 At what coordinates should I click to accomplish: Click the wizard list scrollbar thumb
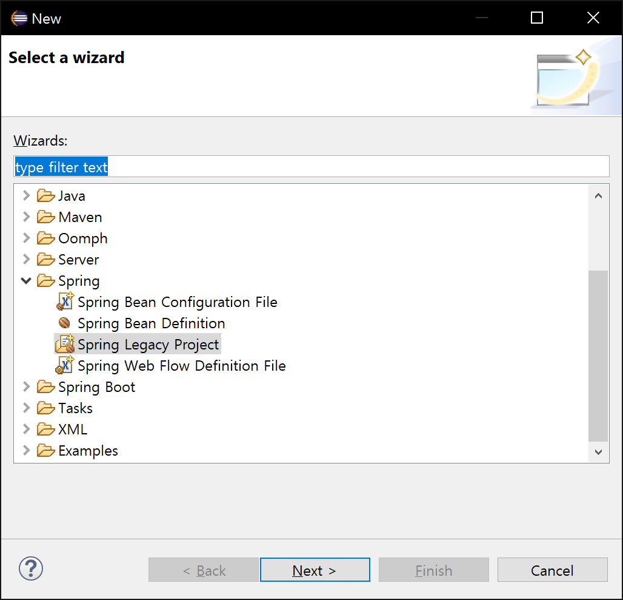pos(598,356)
